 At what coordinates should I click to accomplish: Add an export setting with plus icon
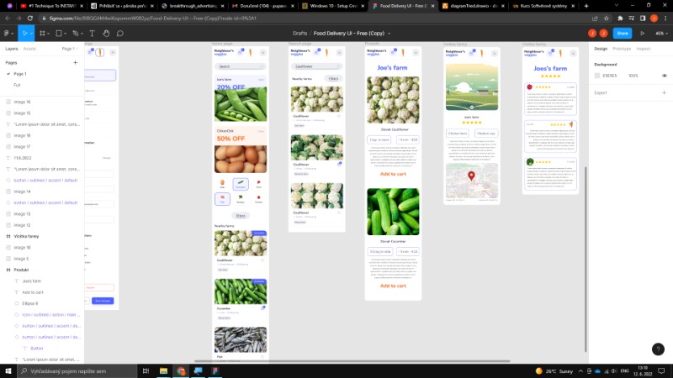pyautogui.click(x=664, y=92)
